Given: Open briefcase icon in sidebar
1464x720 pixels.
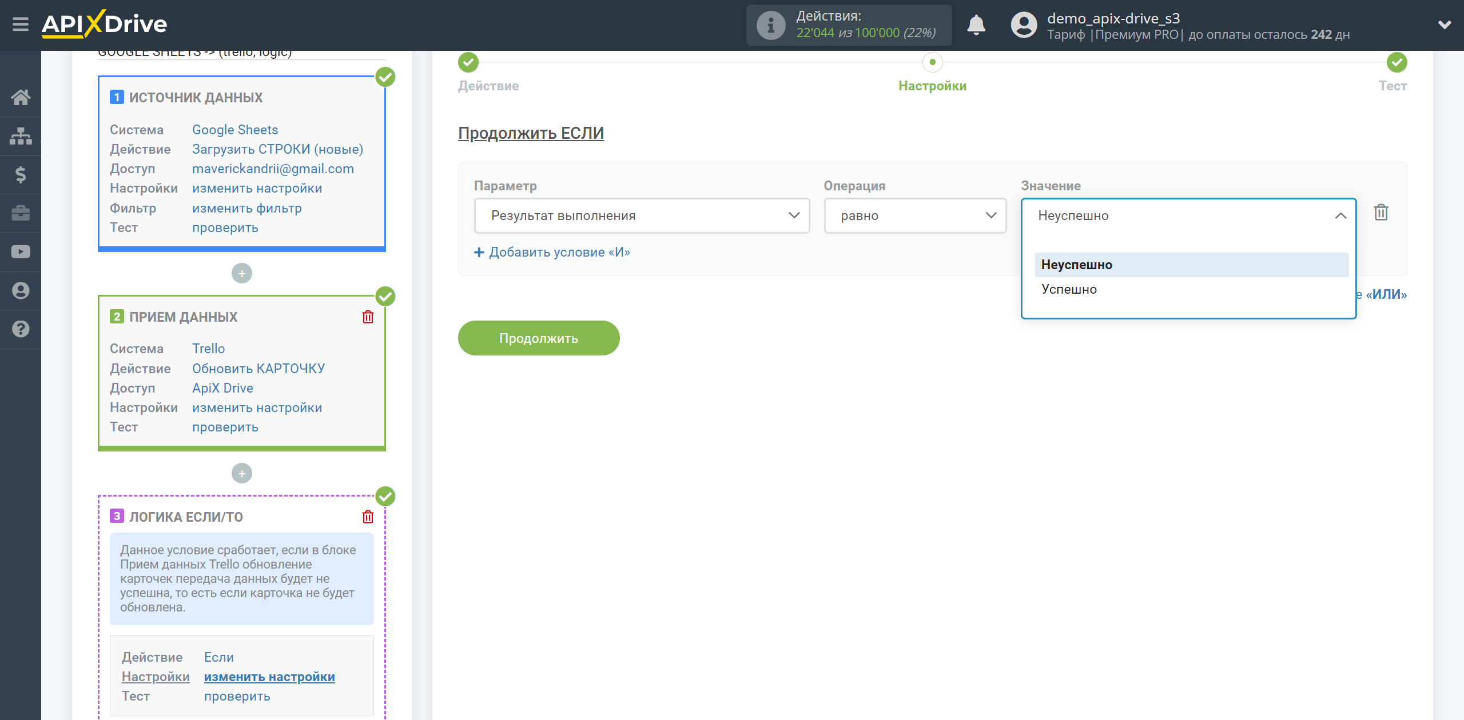Looking at the screenshot, I should pyautogui.click(x=21, y=213).
